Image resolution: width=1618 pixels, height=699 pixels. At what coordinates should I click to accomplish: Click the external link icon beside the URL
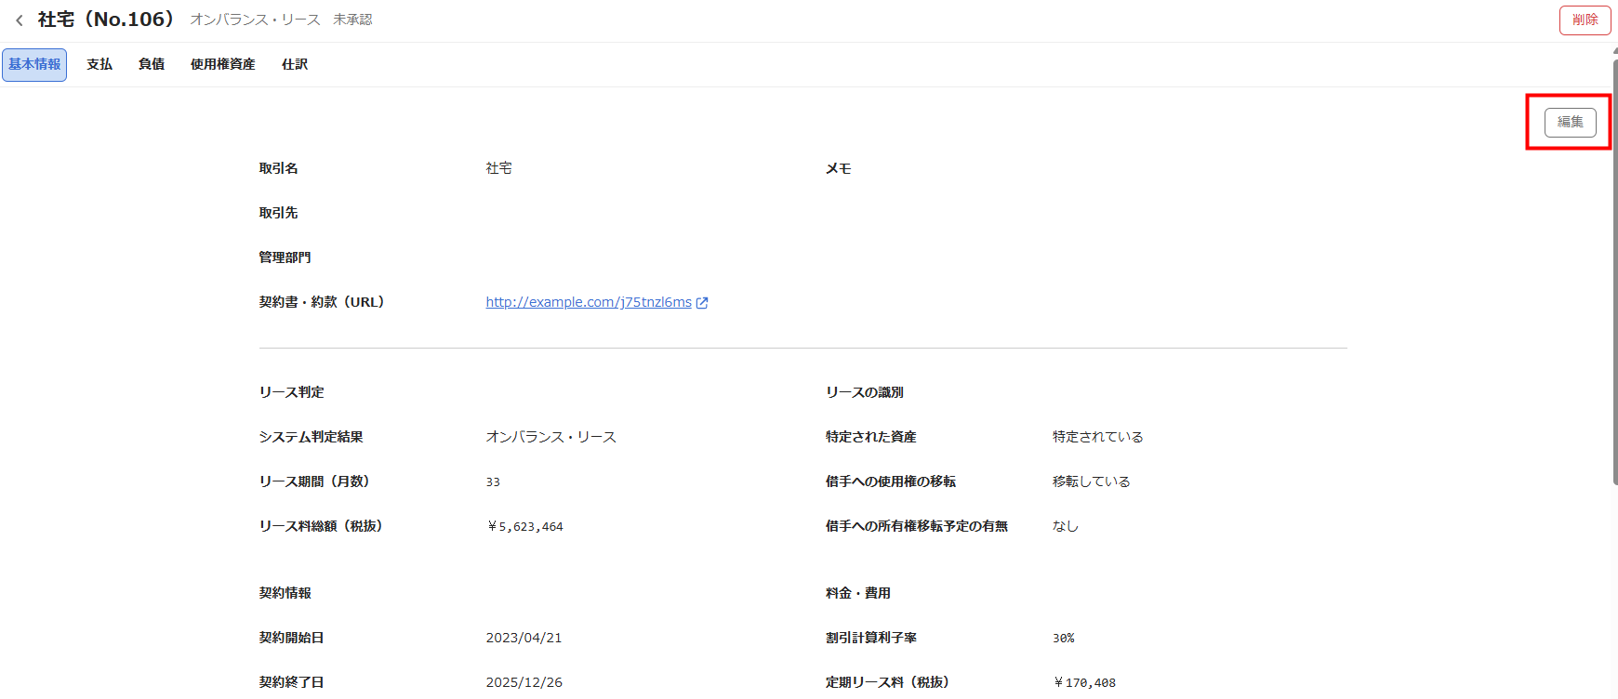[702, 303]
